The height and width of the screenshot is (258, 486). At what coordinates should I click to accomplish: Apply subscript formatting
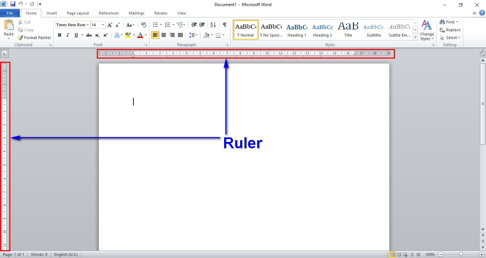(97, 35)
